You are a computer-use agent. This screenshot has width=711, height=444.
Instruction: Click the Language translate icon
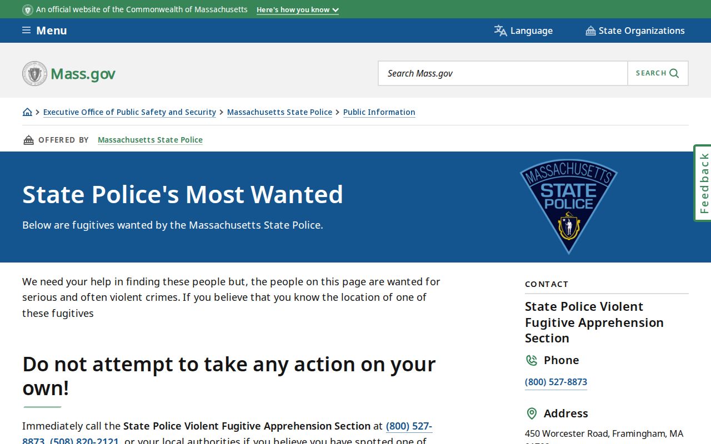[500, 31]
